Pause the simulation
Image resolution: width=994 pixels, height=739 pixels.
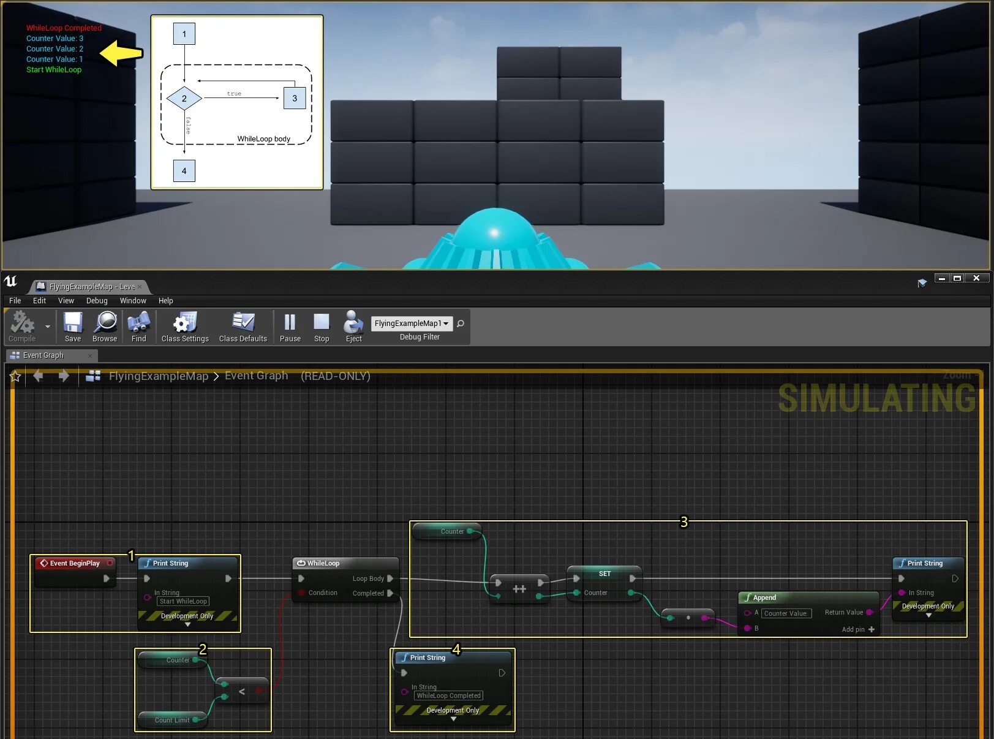point(290,326)
